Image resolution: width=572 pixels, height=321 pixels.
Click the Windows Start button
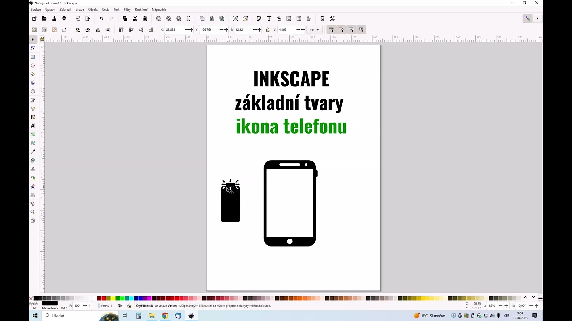coord(35,316)
